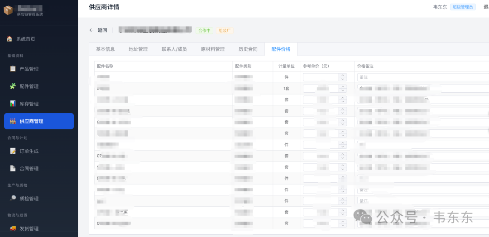The image size is (489, 237).
Task: Switch to the 基本信息 tab
Action: click(x=105, y=49)
